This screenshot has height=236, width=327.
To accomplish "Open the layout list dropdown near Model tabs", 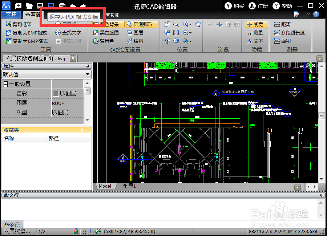I will point(297,187).
